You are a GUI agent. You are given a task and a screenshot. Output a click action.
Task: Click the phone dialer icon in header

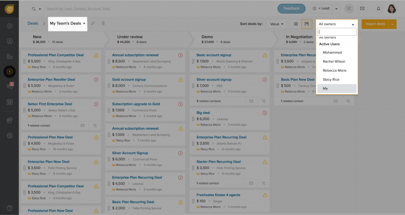(x=349, y=9)
